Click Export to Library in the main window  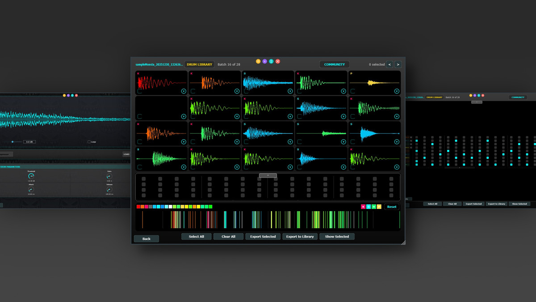click(300, 237)
